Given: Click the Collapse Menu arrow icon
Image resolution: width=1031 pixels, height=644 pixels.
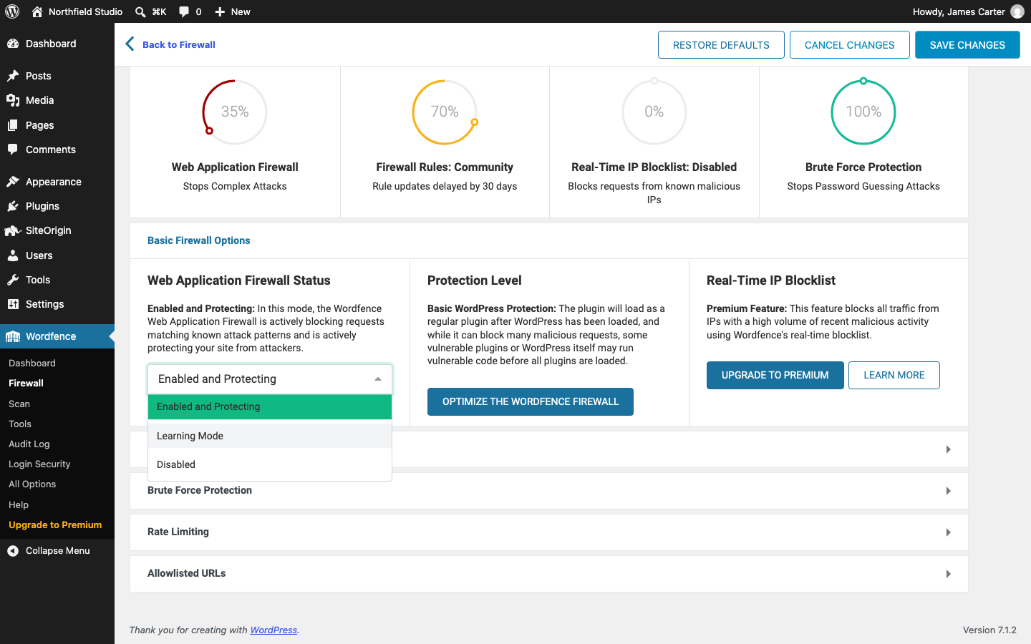Looking at the screenshot, I should pyautogui.click(x=13, y=550).
